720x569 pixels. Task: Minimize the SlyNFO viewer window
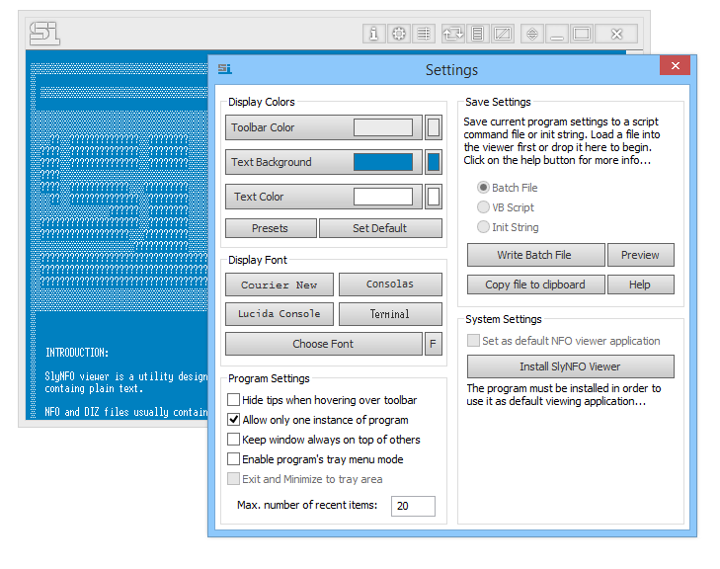[x=557, y=34]
